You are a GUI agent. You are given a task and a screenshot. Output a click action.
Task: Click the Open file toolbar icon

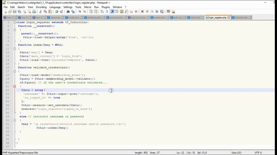[10, 12]
